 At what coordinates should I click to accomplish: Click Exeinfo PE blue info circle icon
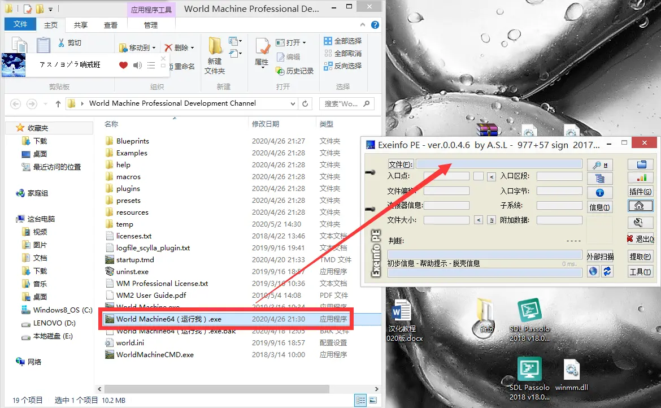[599, 193]
